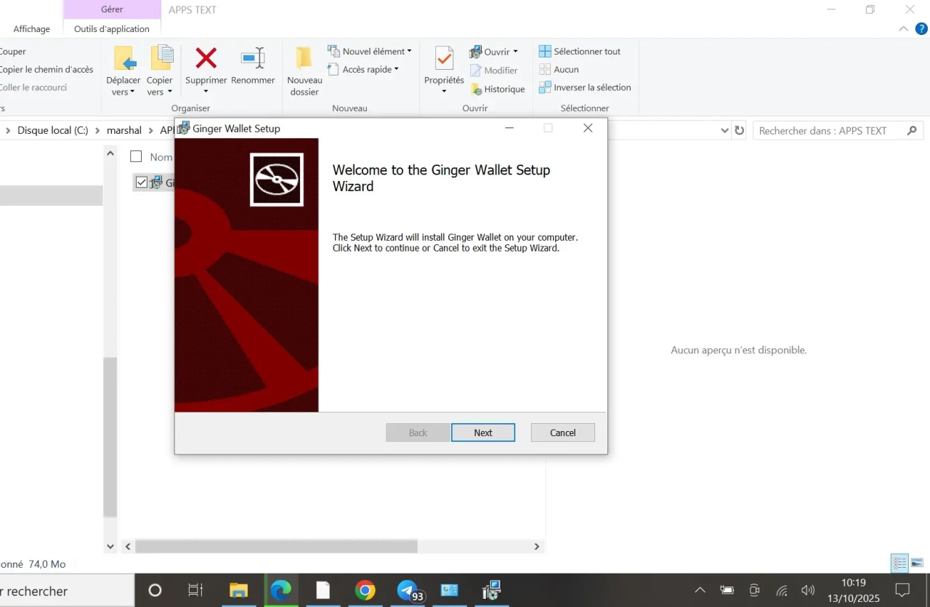
Task: Switch to large icons view layout button
Action: point(917,563)
